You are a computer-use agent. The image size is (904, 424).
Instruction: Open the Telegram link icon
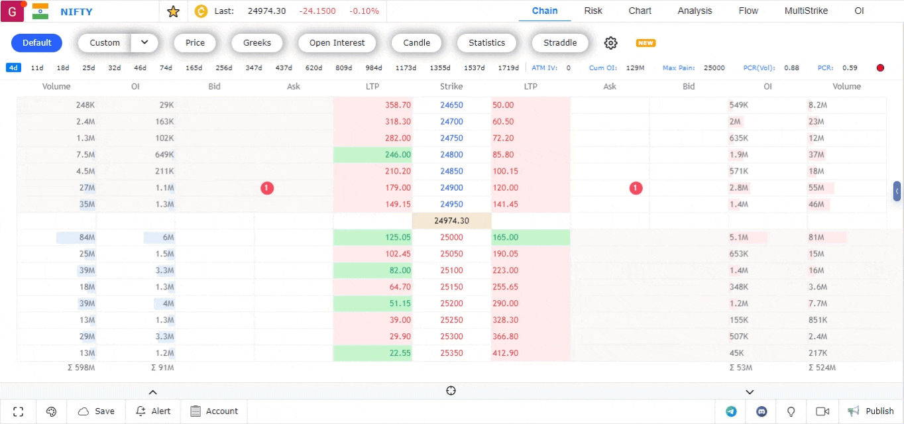(731, 411)
